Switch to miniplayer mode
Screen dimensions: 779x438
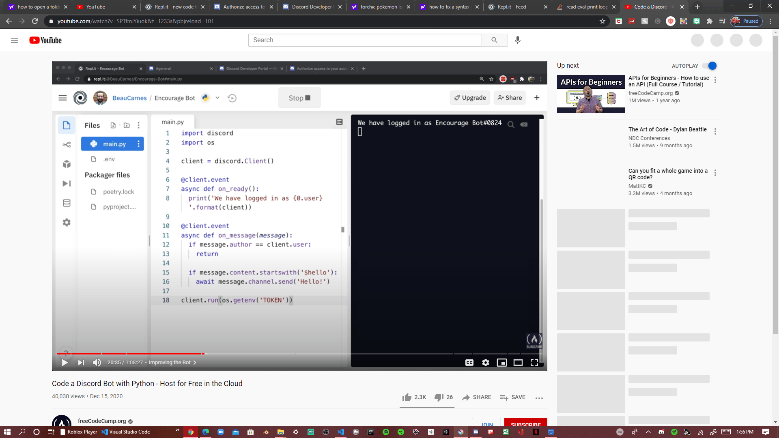502,363
